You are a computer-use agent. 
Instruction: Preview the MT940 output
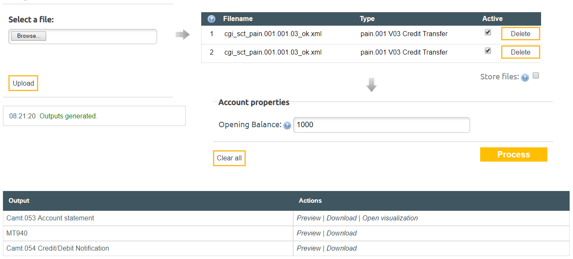pos(309,233)
